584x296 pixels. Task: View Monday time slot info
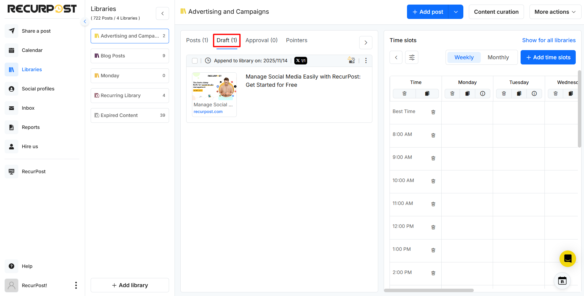483,93
